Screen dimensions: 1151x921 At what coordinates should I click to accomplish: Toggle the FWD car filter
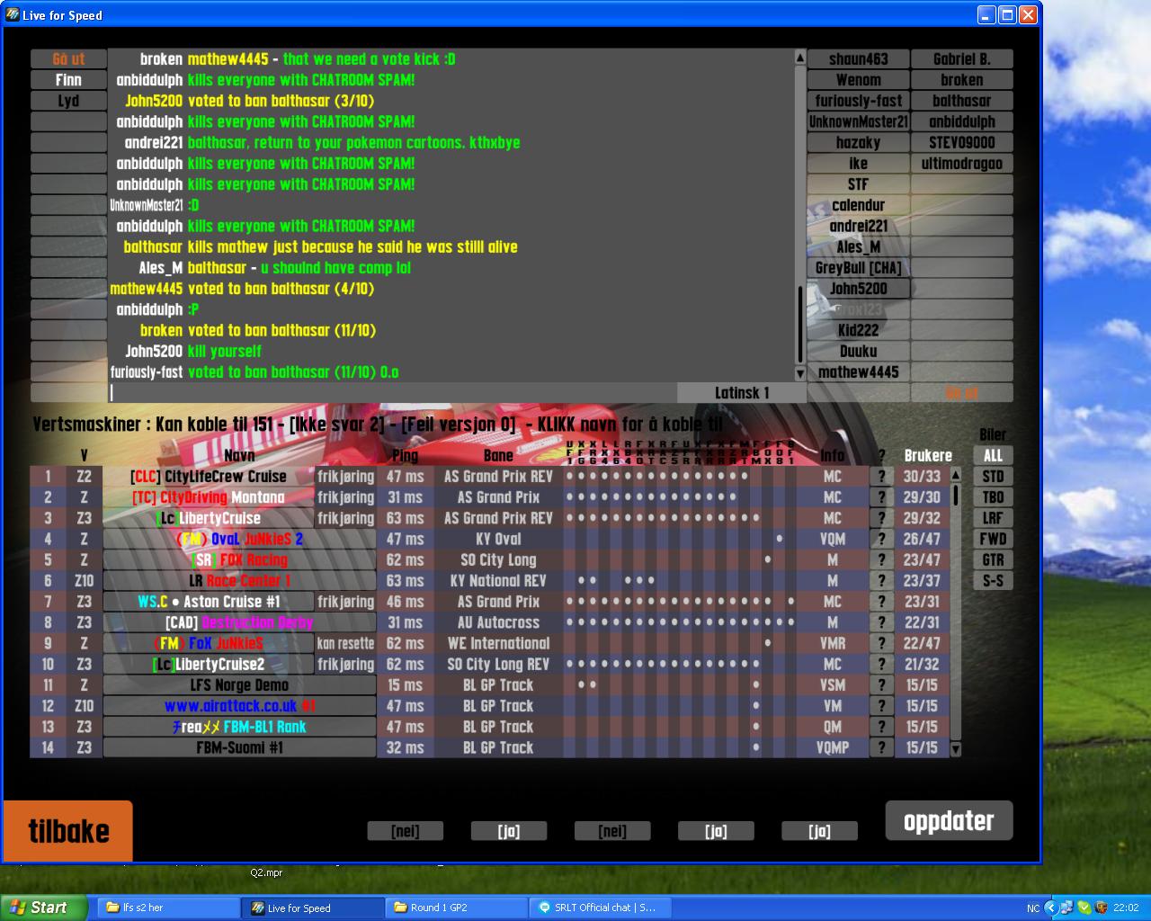click(x=993, y=539)
